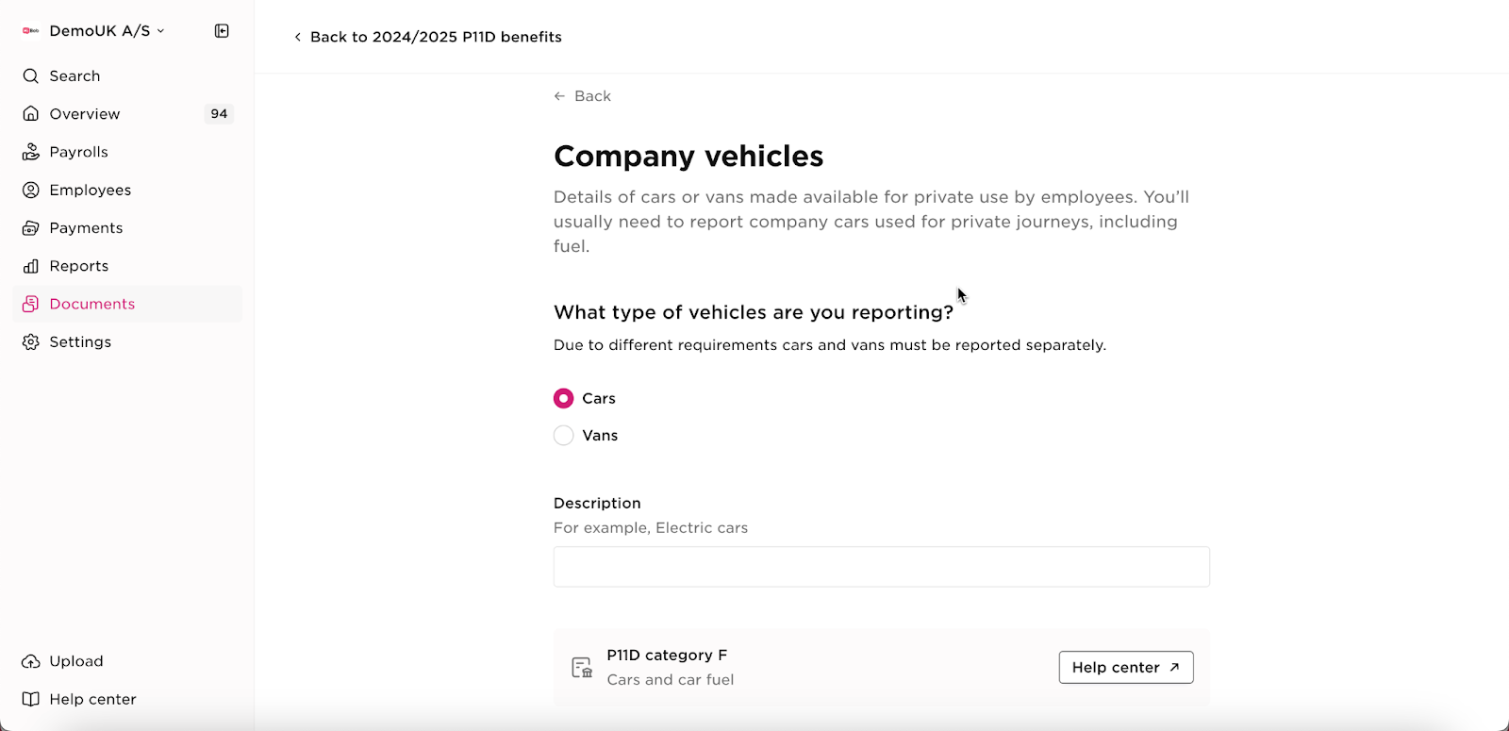
Task: Click the Back arrow link
Action: (582, 96)
